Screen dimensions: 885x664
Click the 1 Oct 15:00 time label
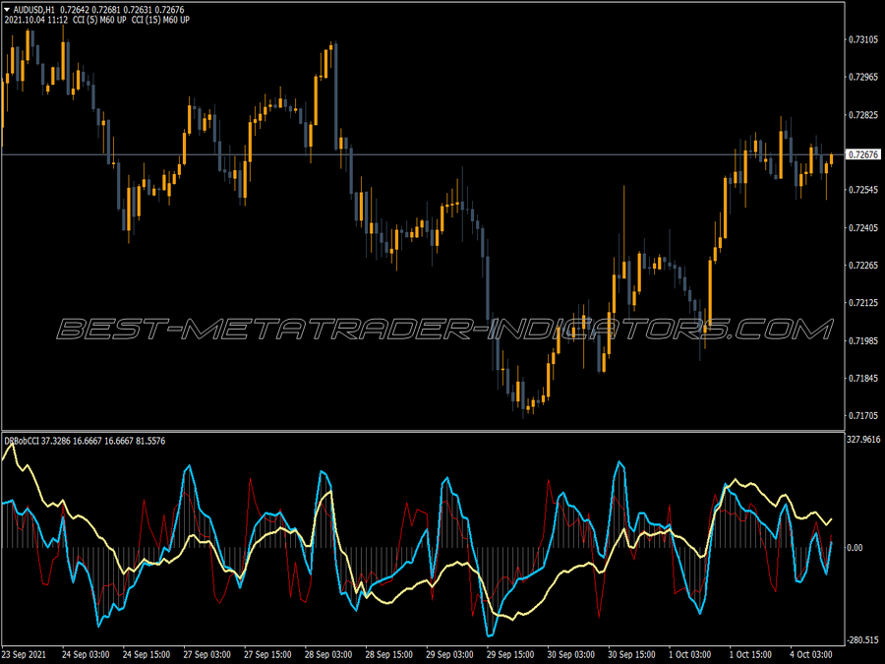(x=750, y=654)
